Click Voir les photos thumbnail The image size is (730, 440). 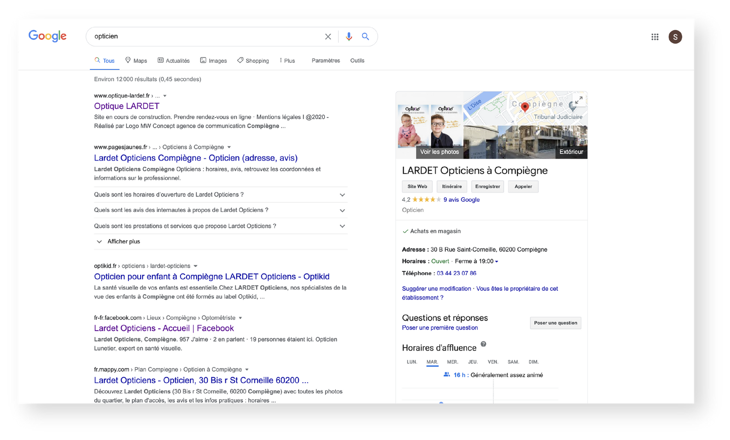[439, 152]
